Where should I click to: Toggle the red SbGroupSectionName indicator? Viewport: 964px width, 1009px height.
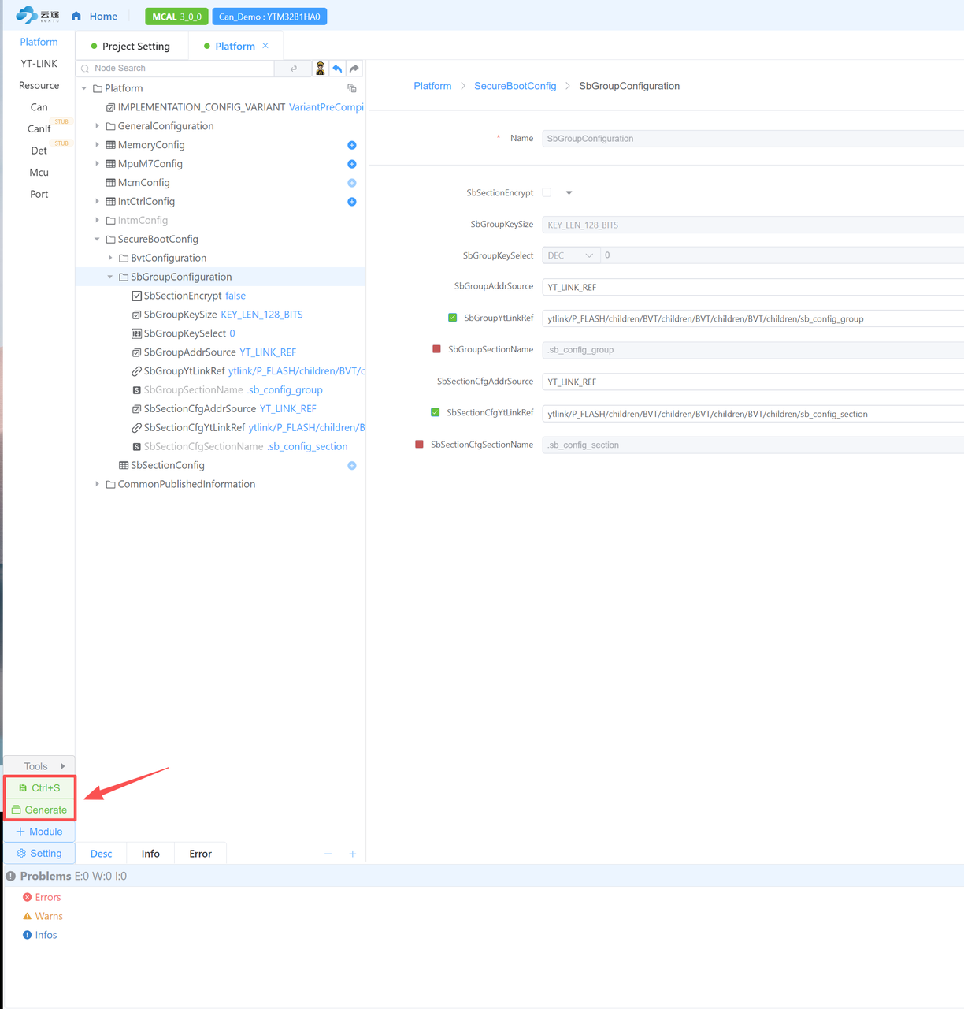point(436,349)
